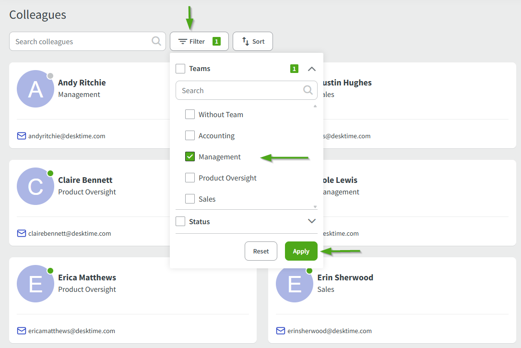Click Claire Bennett's avatar circle
Screen dimensions: 521x348
pyautogui.click(x=35, y=186)
